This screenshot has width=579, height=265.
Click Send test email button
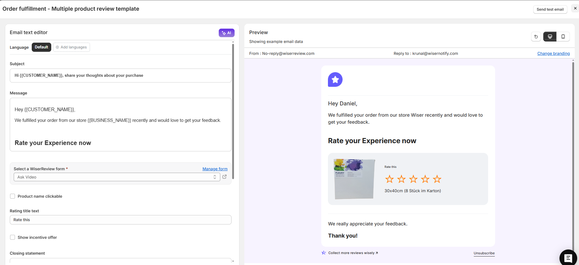pyautogui.click(x=550, y=9)
